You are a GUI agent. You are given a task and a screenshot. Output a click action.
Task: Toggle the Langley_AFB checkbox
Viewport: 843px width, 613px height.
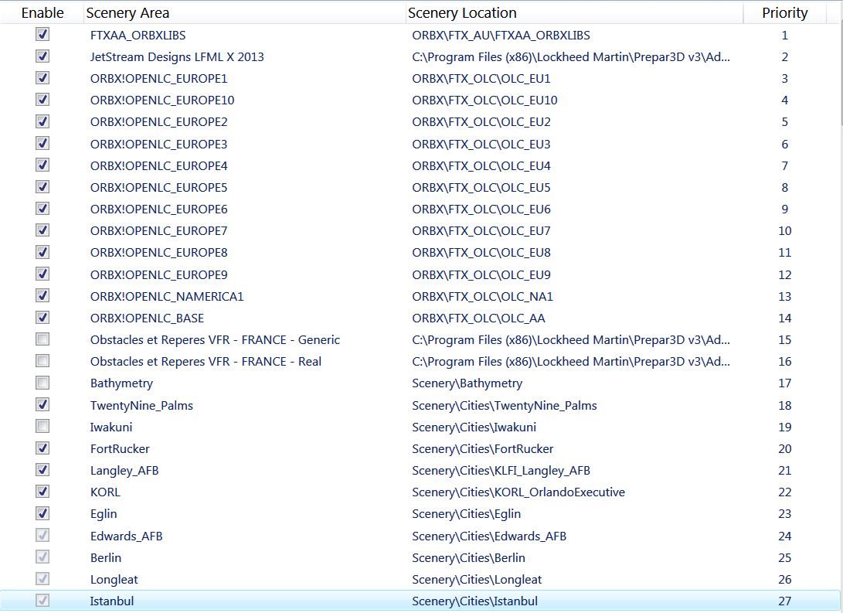click(42, 469)
